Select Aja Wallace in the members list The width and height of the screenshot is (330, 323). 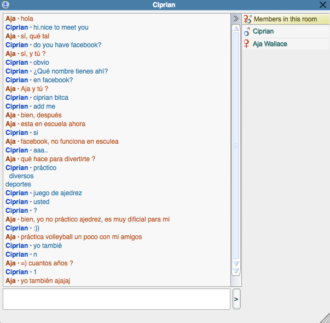pyautogui.click(x=270, y=44)
